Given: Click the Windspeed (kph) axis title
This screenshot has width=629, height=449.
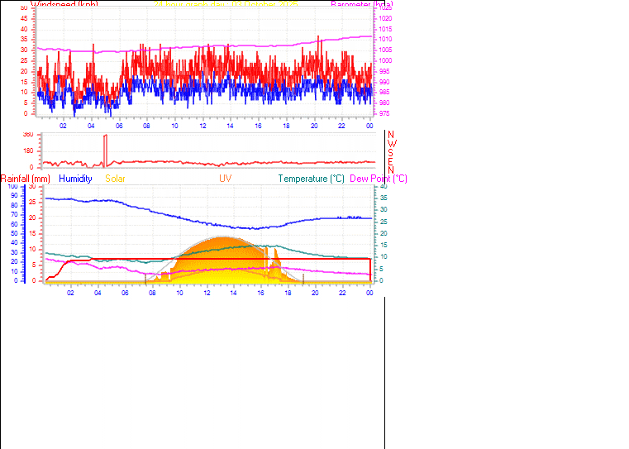Looking at the screenshot, I should click(x=64, y=4).
